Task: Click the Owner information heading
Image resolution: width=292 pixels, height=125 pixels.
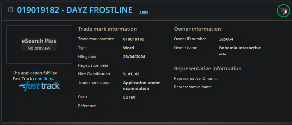Action: coord(198,29)
